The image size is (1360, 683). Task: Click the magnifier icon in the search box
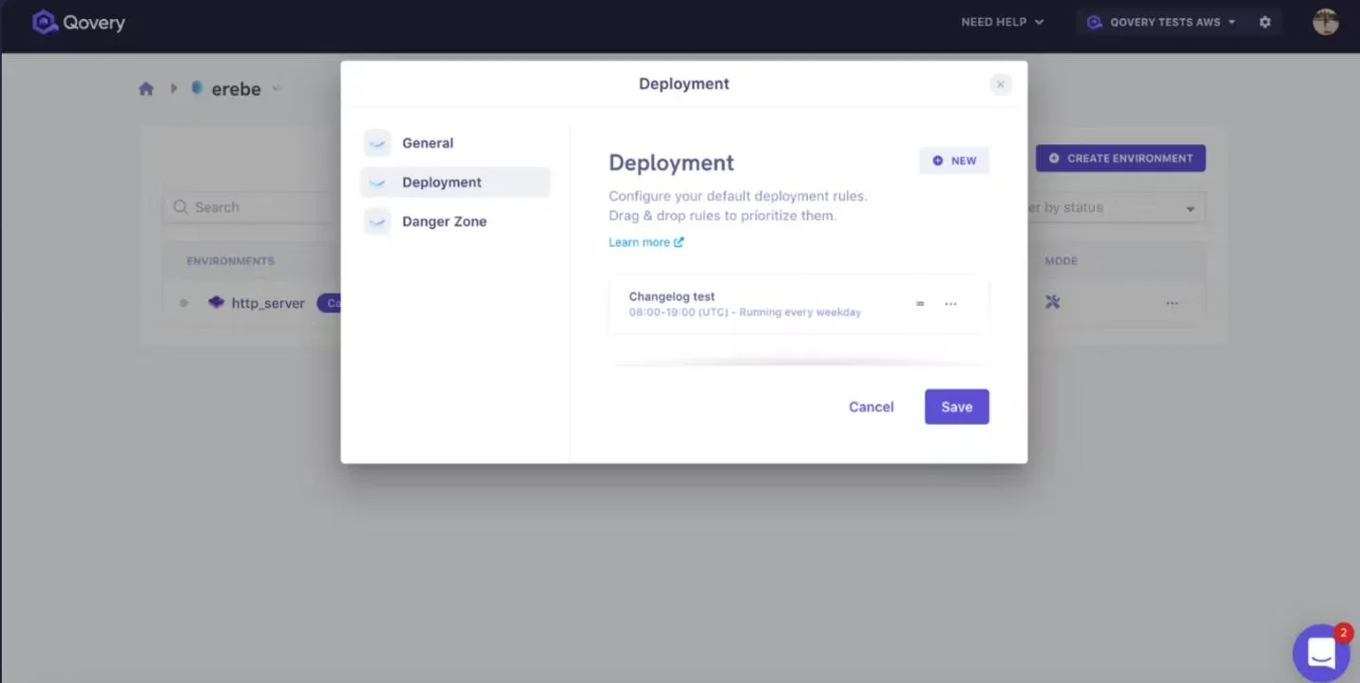(x=181, y=206)
